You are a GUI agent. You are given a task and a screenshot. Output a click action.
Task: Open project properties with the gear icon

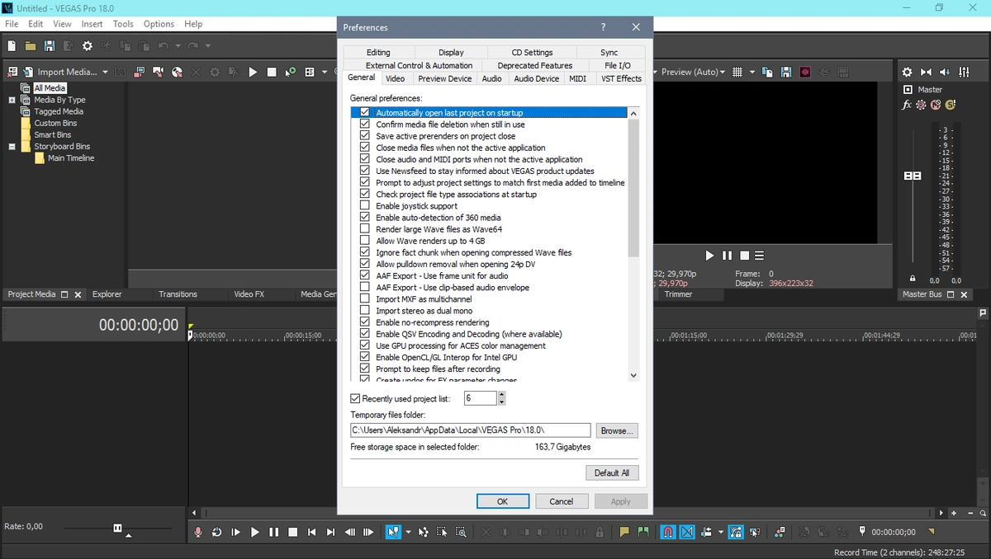click(x=87, y=46)
